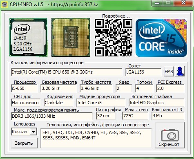Open the Languages dropdown arrow
This screenshot has width=194, height=159.
tap(33, 132)
